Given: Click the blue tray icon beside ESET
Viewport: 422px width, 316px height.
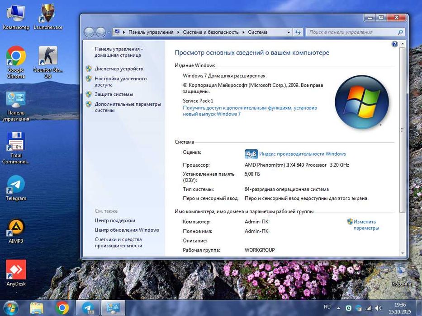Looking at the screenshot, I should 358,308.
